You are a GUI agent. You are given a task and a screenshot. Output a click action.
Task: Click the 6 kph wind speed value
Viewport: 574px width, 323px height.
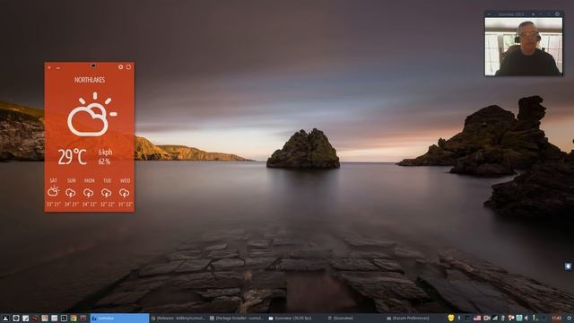(105, 152)
